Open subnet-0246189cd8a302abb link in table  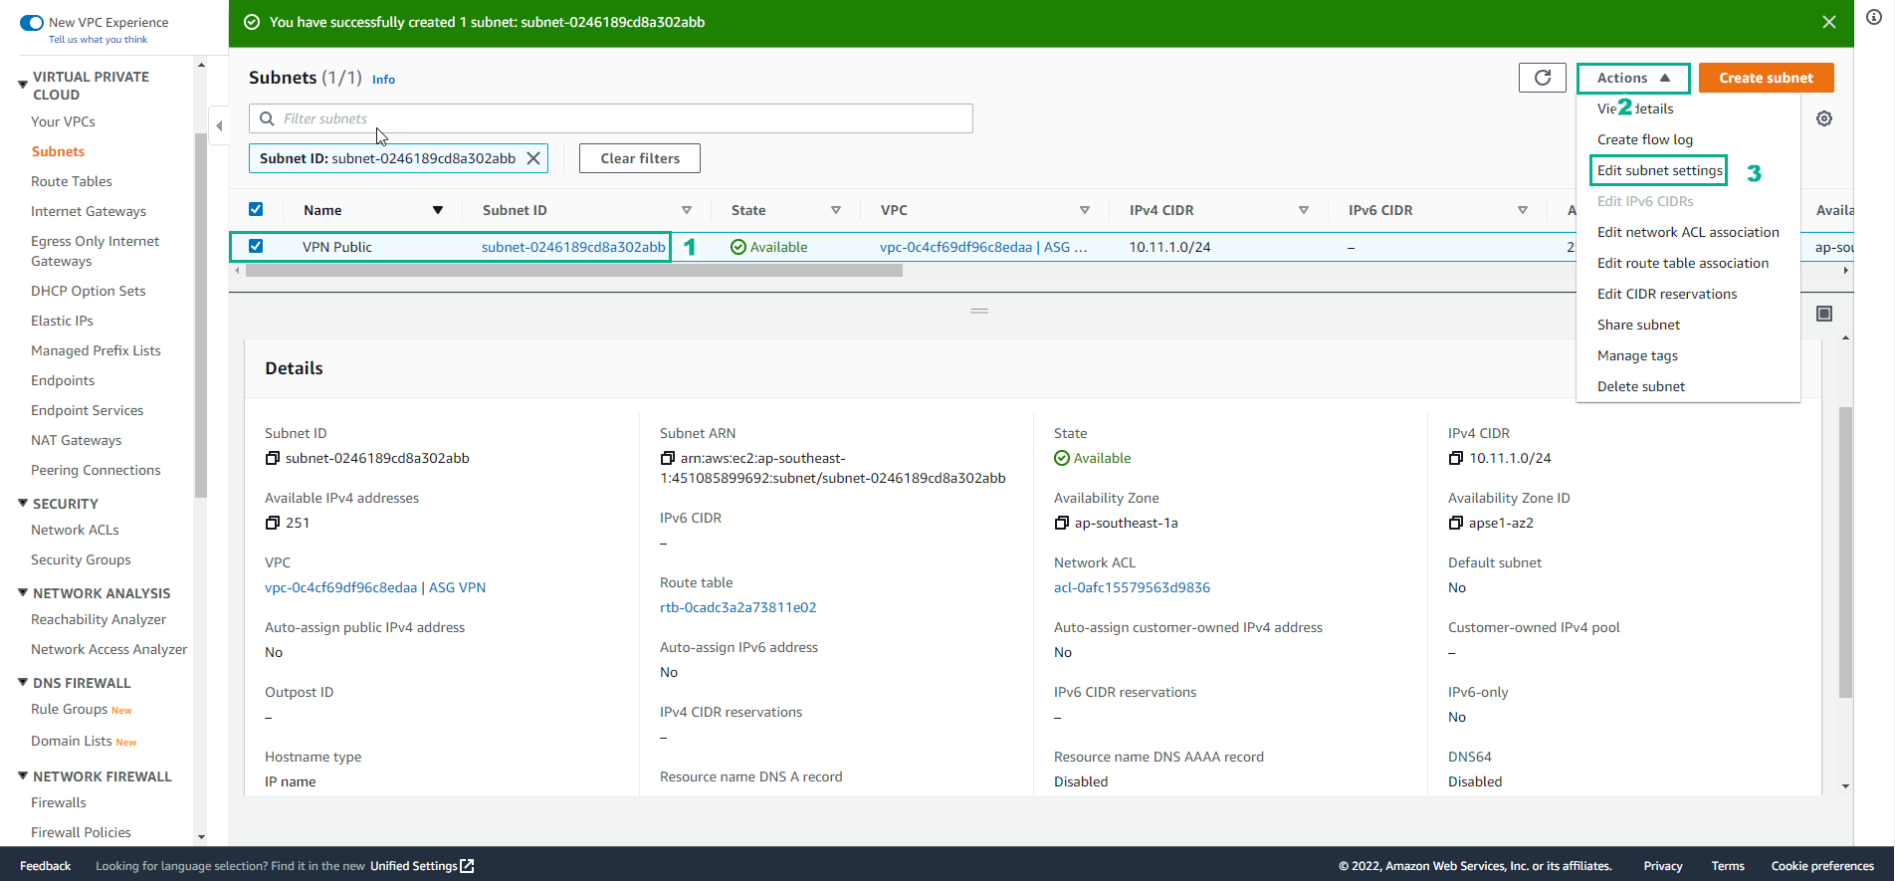(573, 247)
